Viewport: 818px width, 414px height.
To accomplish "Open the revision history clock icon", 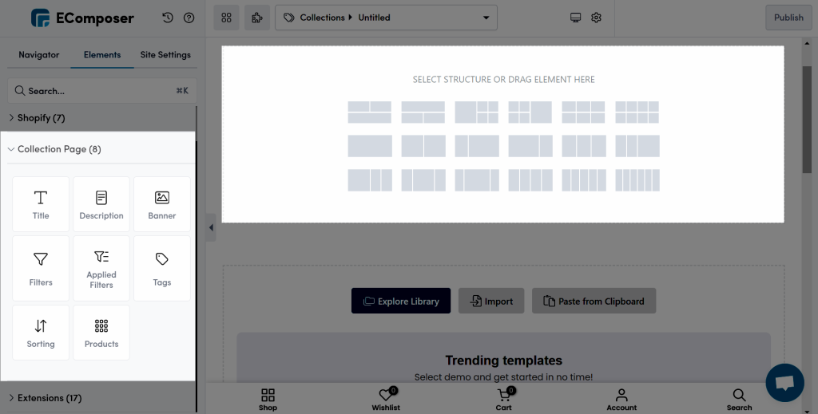I will pyautogui.click(x=168, y=18).
